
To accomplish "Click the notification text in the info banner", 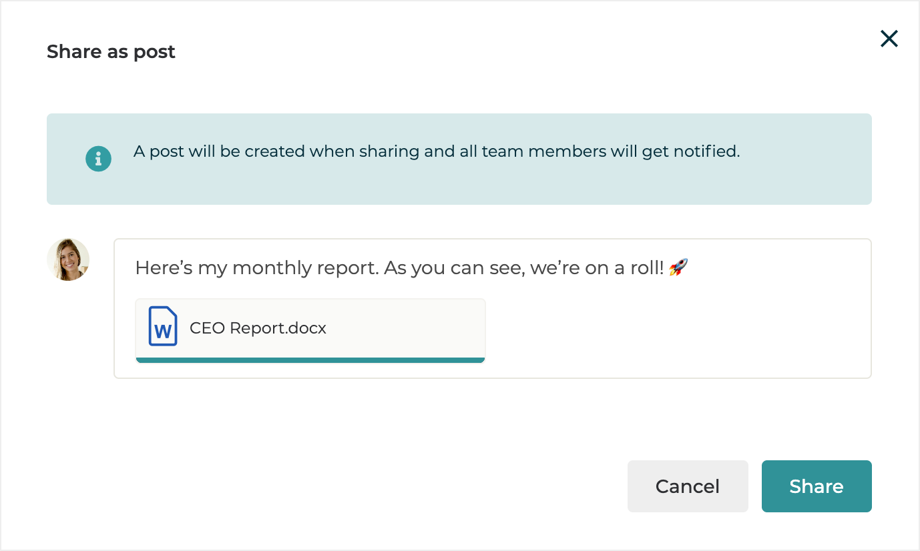I will tap(437, 151).
